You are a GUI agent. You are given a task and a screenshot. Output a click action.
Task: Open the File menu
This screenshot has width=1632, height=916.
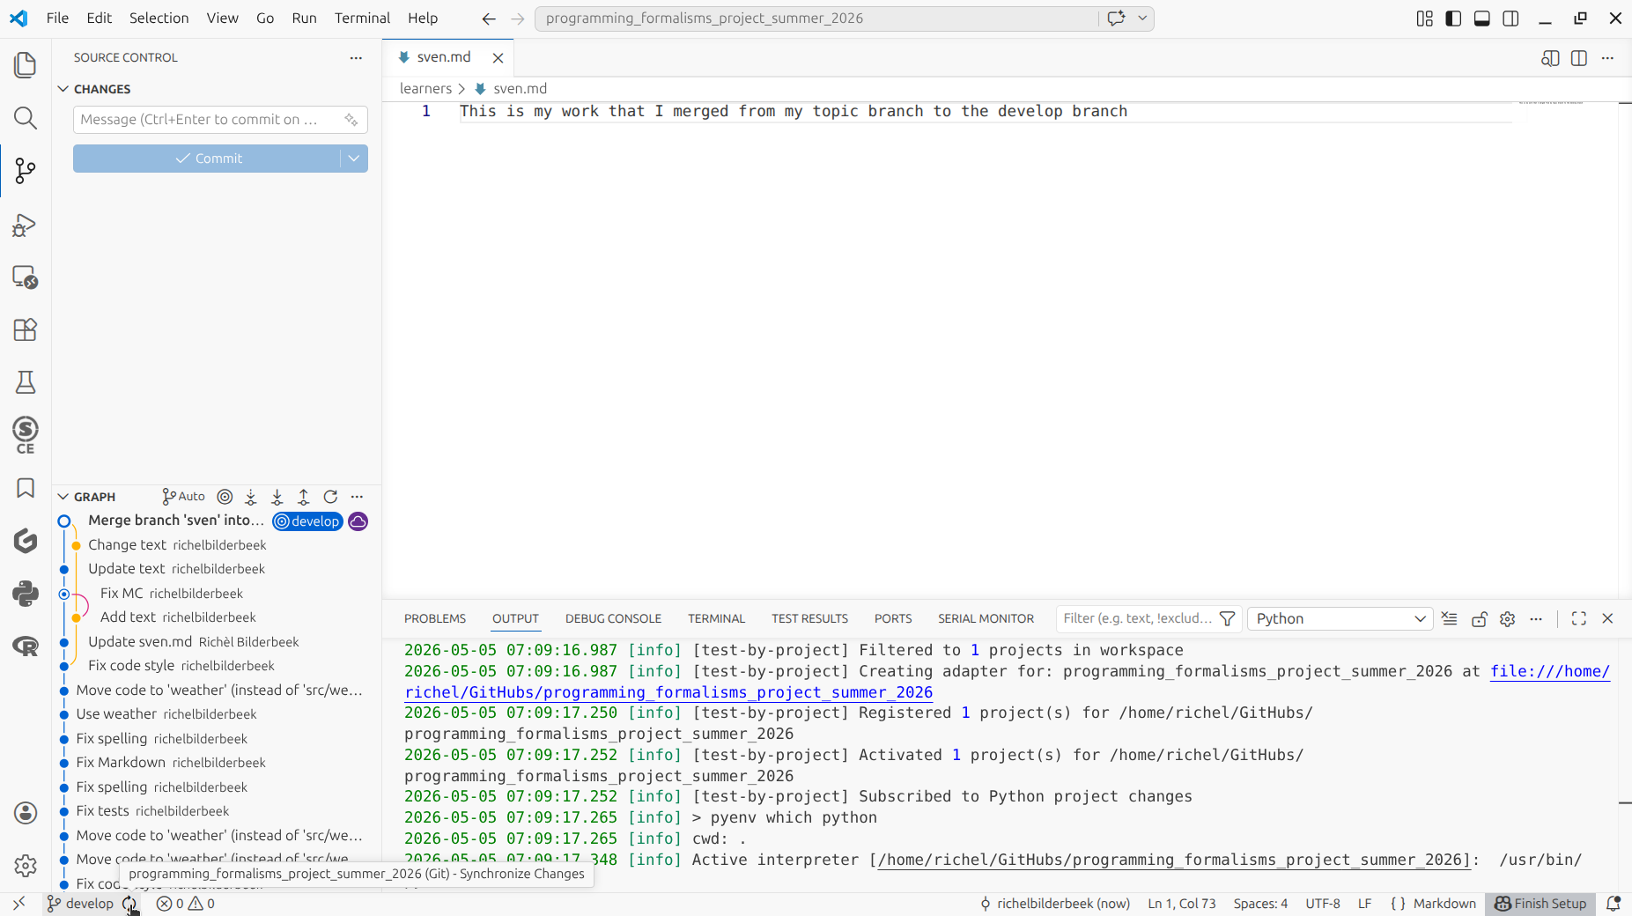[57, 18]
